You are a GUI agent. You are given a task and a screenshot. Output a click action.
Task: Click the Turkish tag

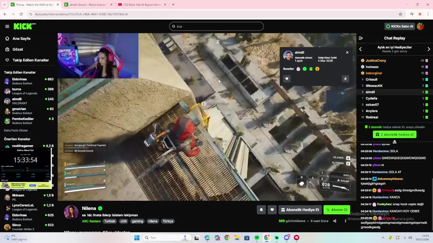(110, 221)
